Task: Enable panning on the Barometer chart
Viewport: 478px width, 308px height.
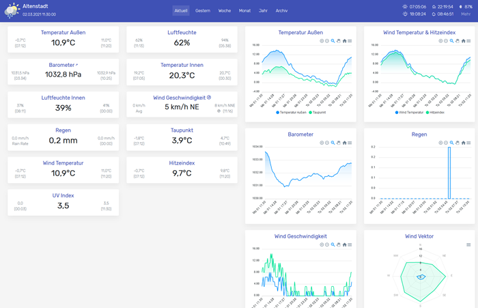Action: point(339,143)
